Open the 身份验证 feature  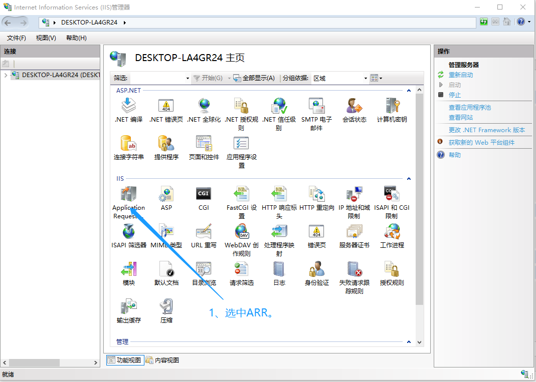[x=316, y=273]
